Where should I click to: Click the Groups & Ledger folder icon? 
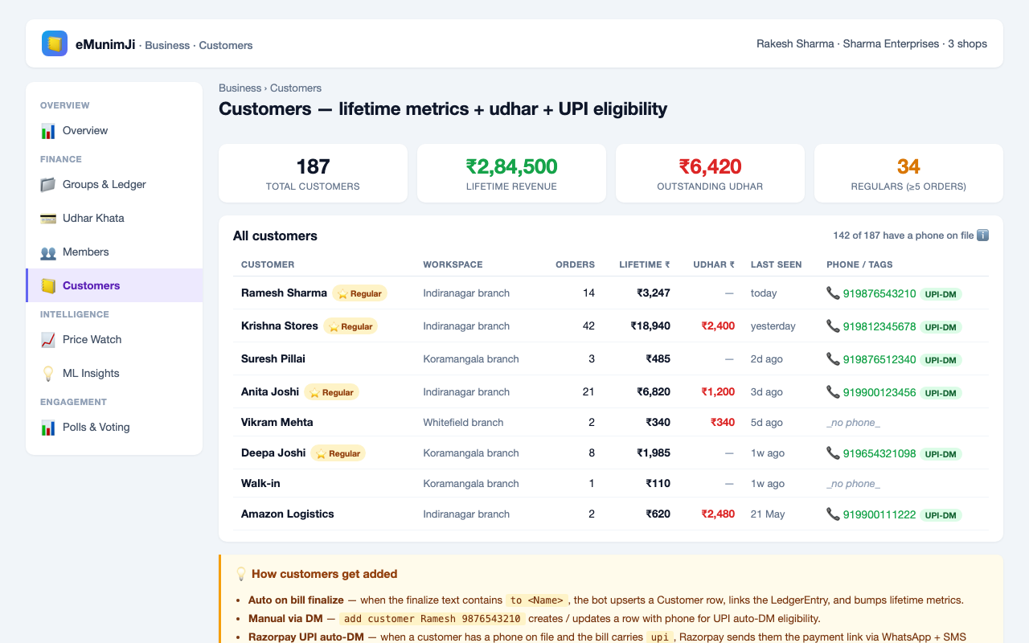click(x=48, y=184)
